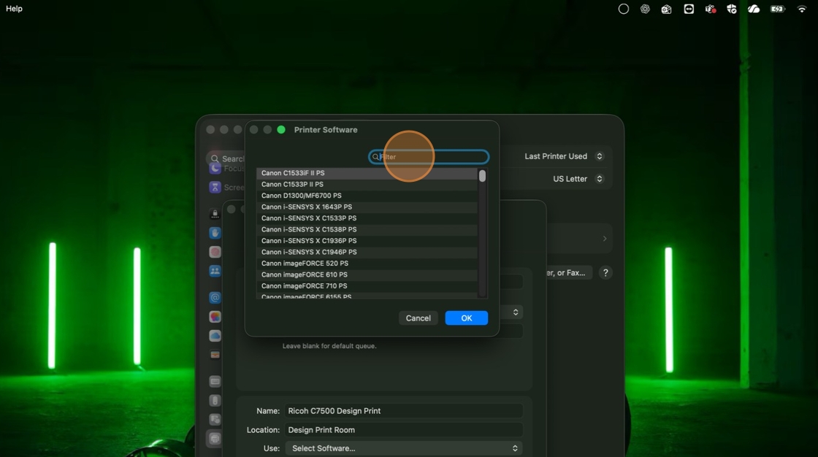Click the battery status icon
818x457 pixels.
[x=777, y=9]
